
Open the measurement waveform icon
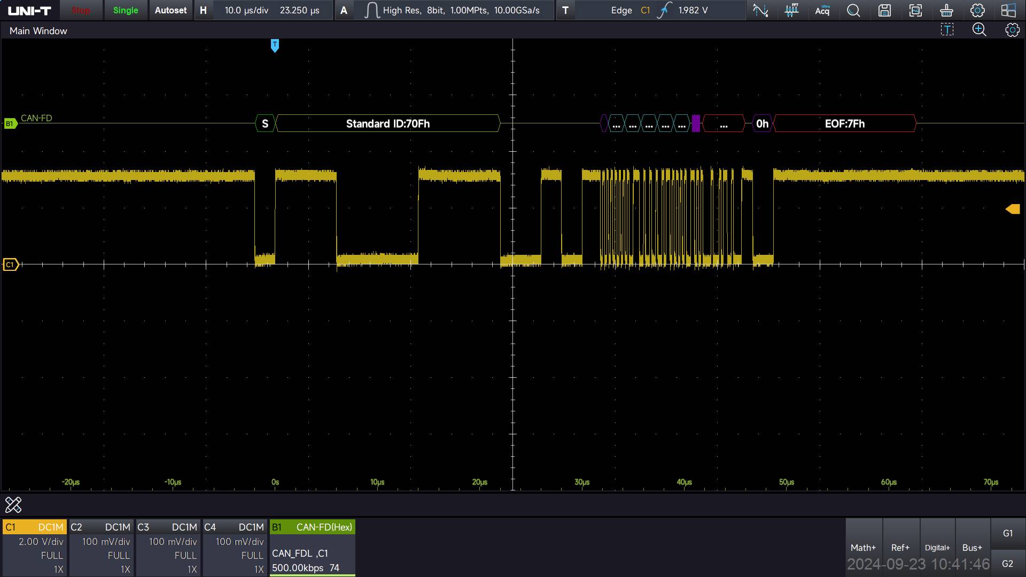coord(760,10)
